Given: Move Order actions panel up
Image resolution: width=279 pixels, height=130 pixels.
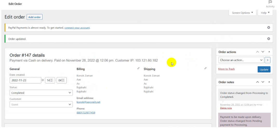Looking at the screenshot, I should 257,52.
